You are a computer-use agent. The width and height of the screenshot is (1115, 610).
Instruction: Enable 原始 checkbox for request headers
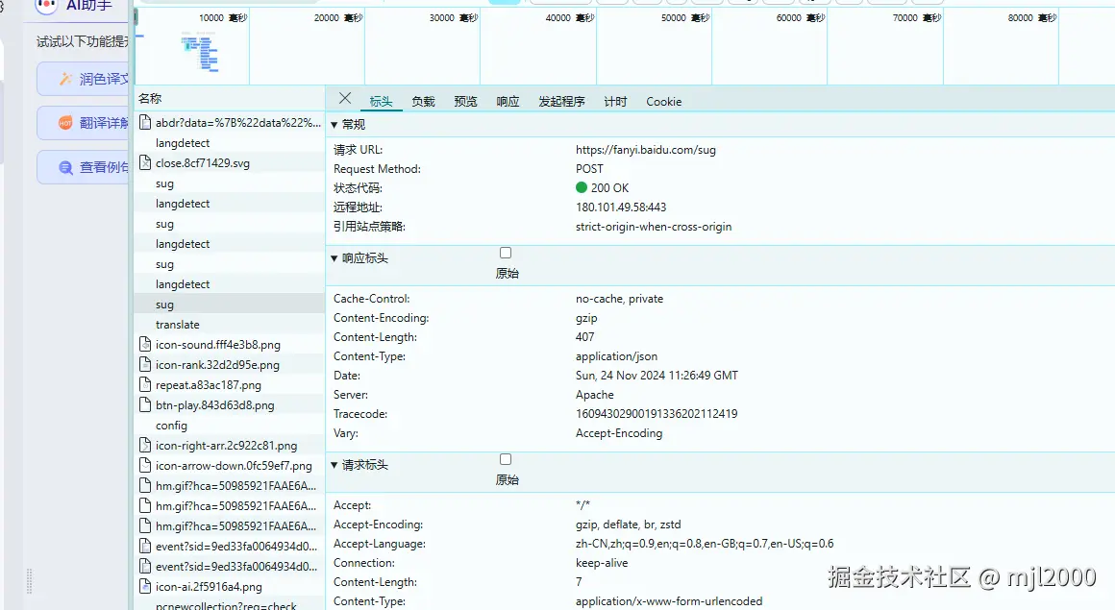(x=506, y=459)
